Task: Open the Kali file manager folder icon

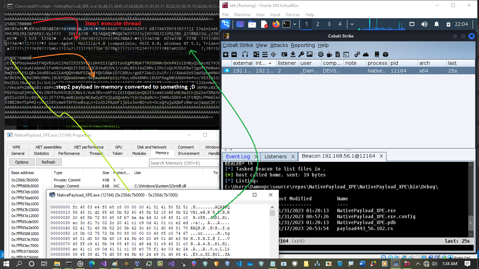Action: [252, 24]
